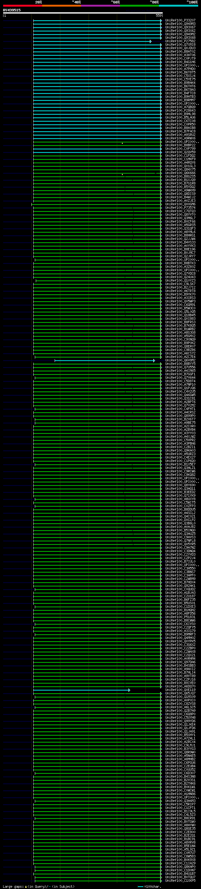Click the UniRef100_A8MHB2 label
This screenshot has height=889, width=201.
coord(180,759)
